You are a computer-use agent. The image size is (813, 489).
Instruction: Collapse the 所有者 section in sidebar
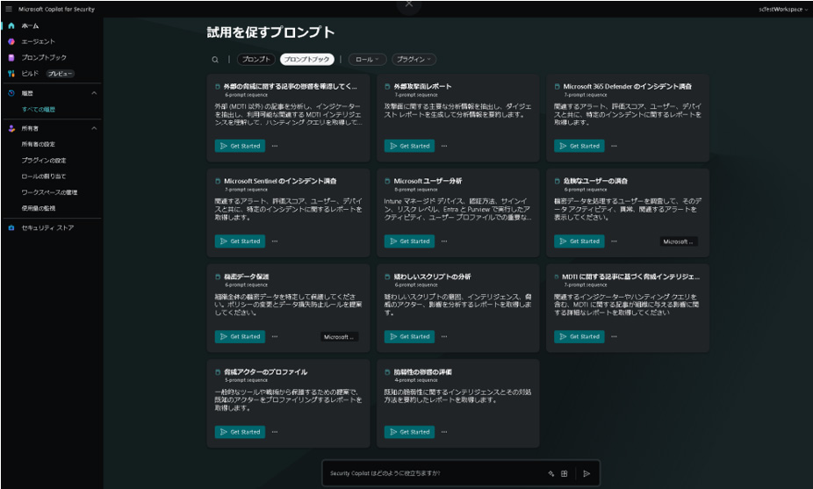coord(94,128)
